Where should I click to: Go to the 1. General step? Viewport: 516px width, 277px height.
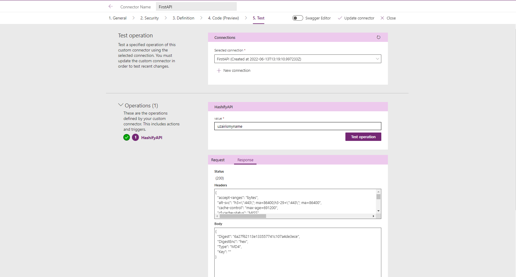click(x=118, y=18)
